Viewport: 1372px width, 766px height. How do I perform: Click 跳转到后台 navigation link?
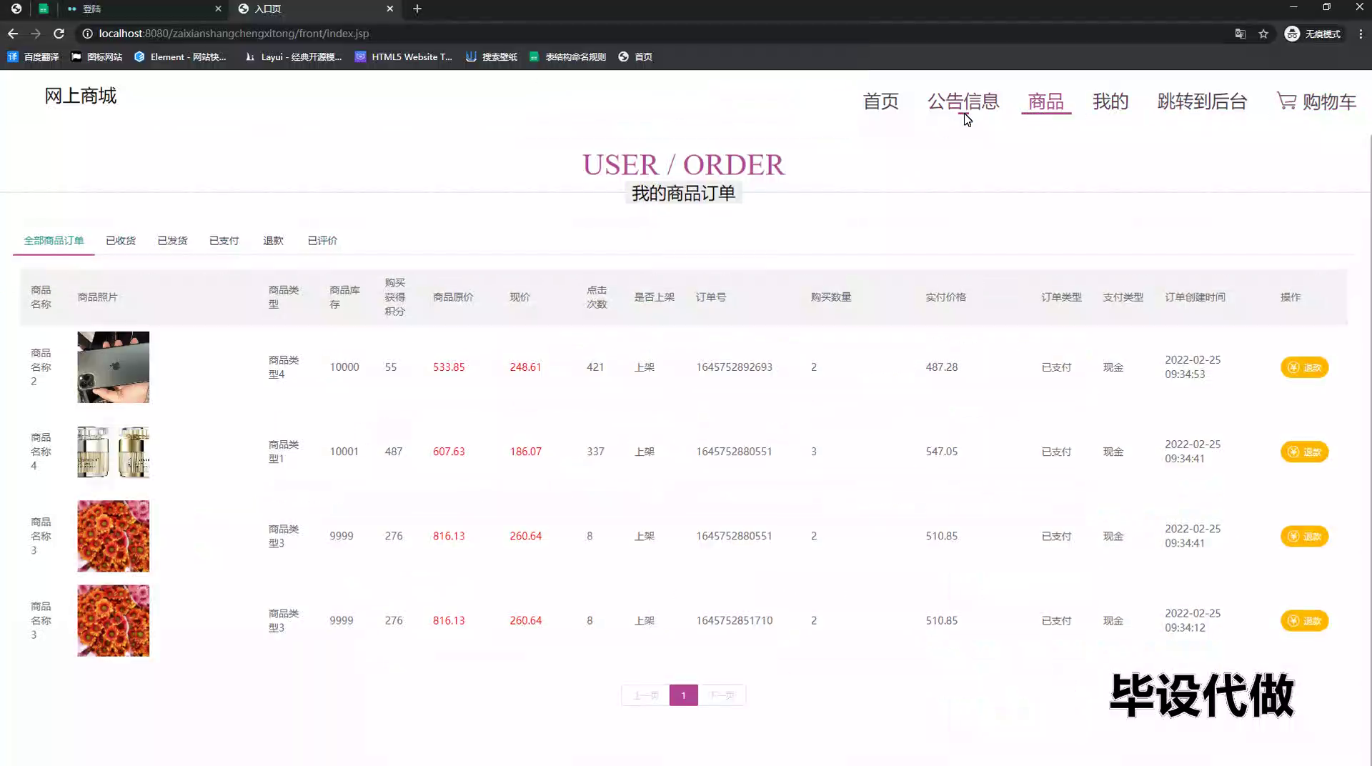[x=1202, y=101]
